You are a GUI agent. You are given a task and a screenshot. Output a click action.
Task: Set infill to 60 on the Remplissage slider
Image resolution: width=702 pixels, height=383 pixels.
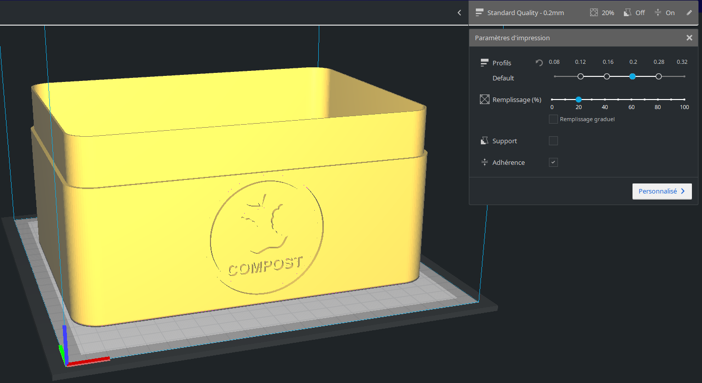point(631,100)
